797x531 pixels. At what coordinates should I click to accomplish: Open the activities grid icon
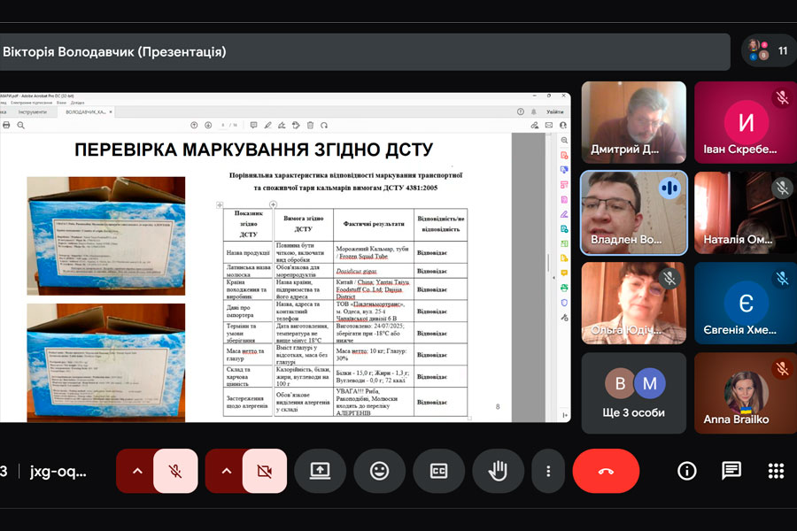click(776, 471)
